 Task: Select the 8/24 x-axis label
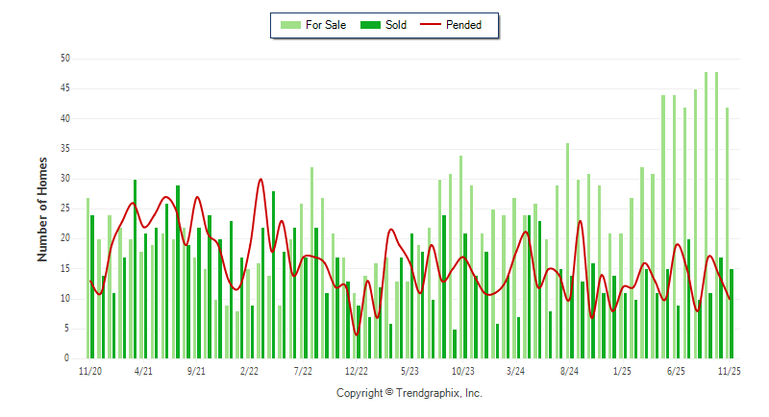click(569, 370)
